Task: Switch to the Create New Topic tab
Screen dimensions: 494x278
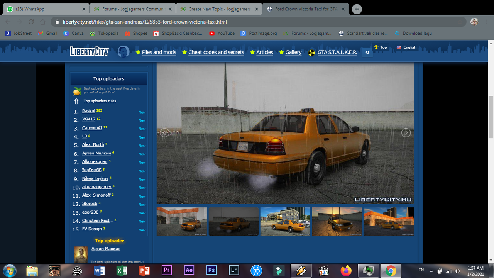Action: point(219,9)
